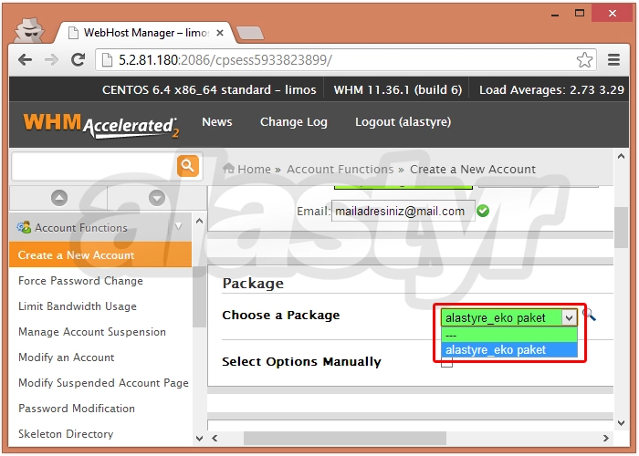This screenshot has height=456, width=639.
Task: Switch to the WebHost Manager tab
Action: coord(145,33)
